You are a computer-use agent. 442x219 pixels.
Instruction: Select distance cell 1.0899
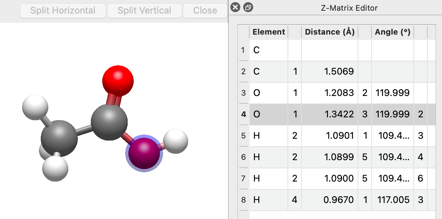(x=330, y=157)
